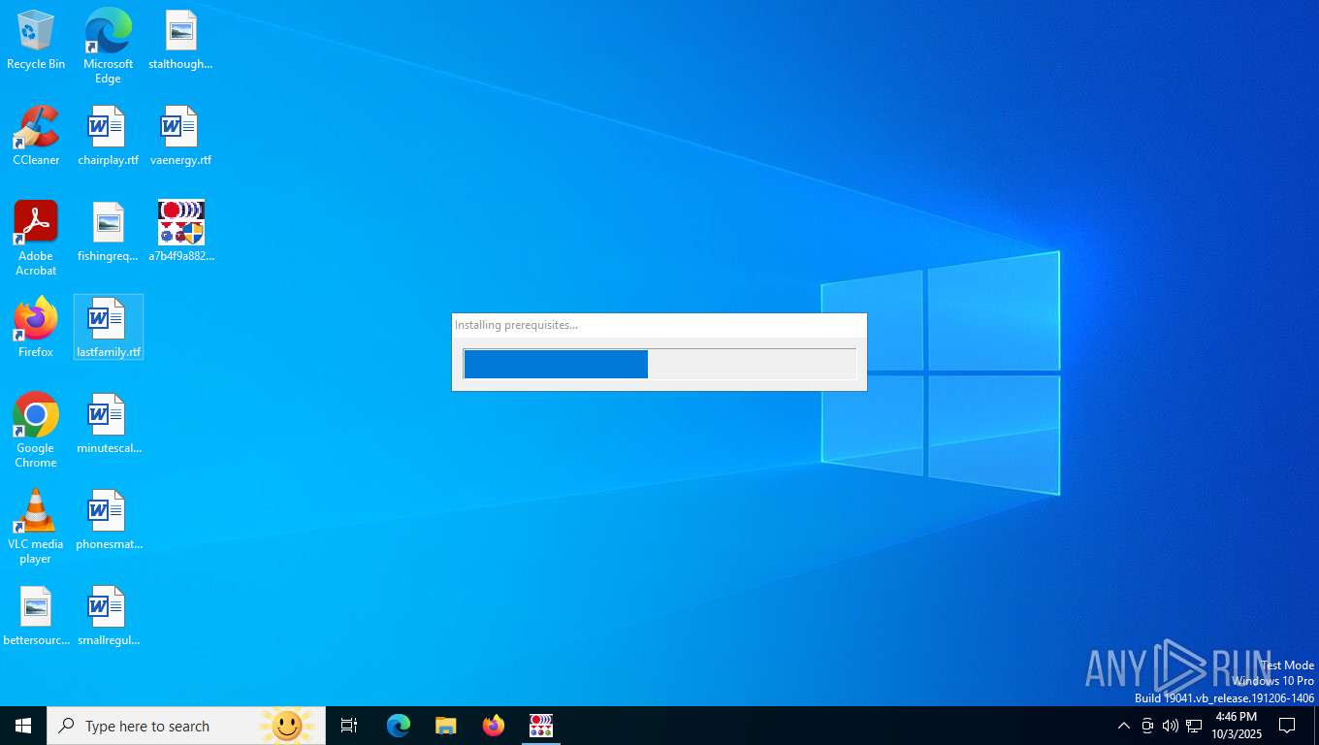The width and height of the screenshot is (1319, 745).
Task: Open the network status tray icon
Action: pos(1194,726)
